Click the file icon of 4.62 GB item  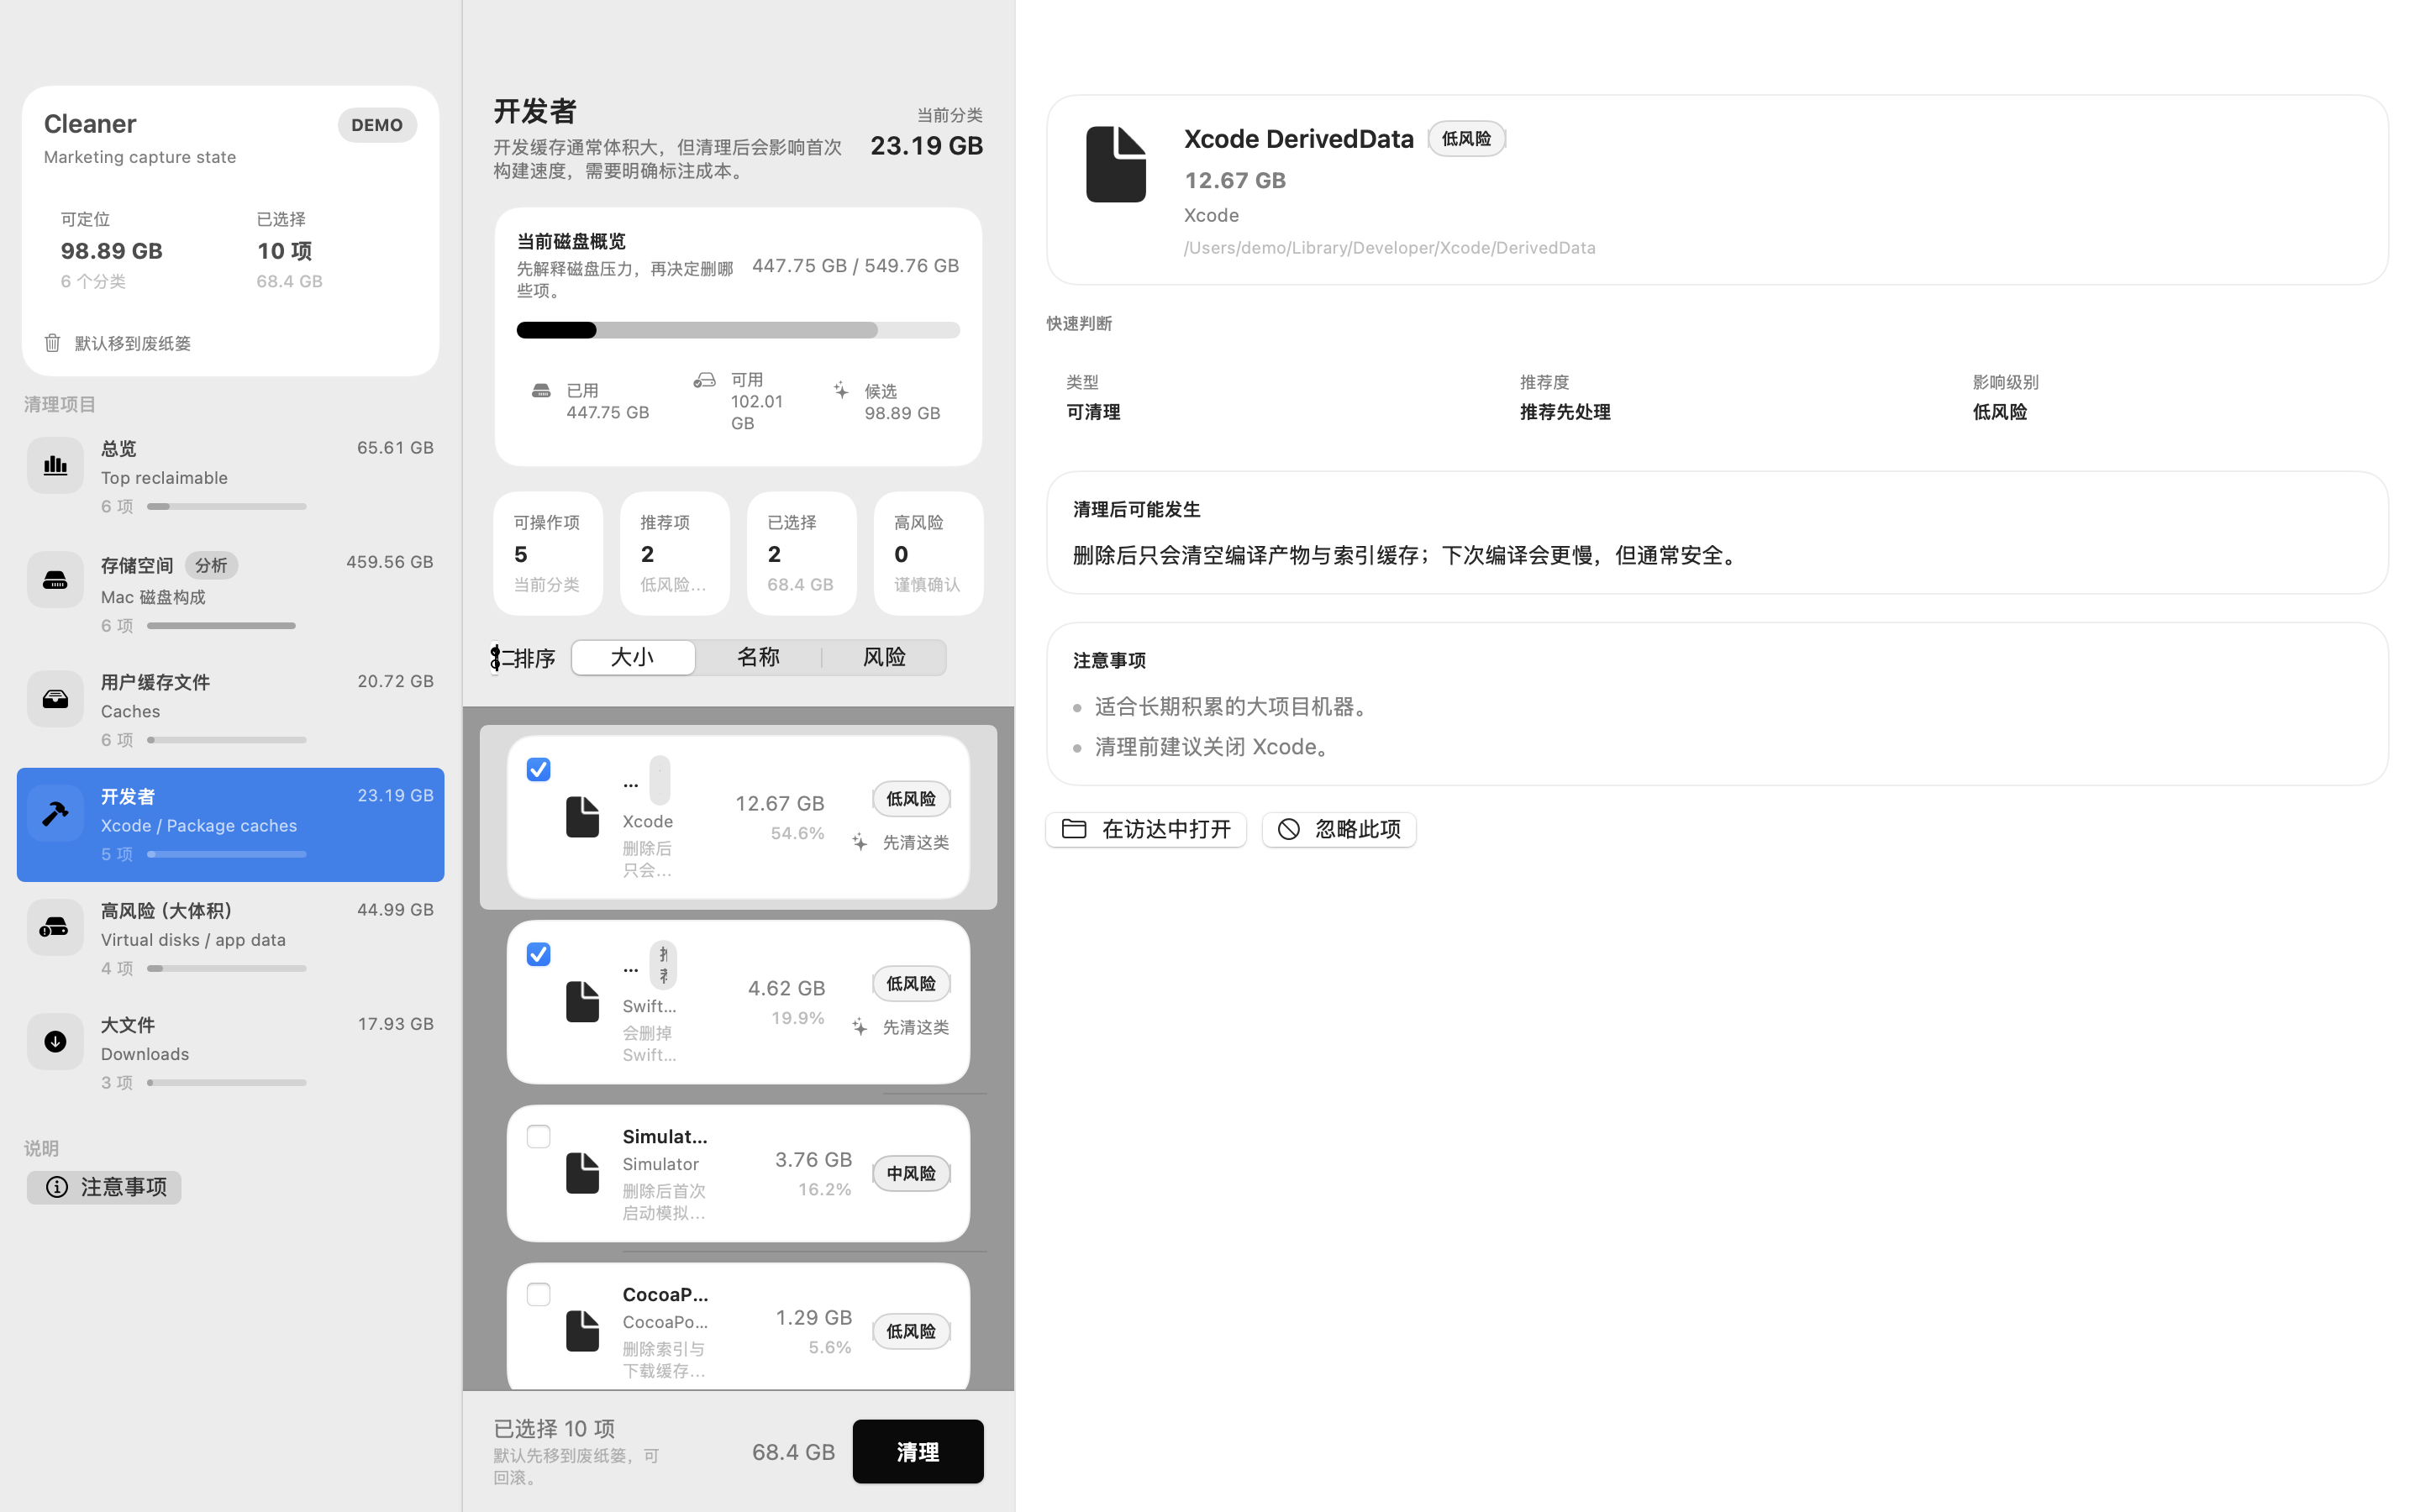click(582, 1002)
